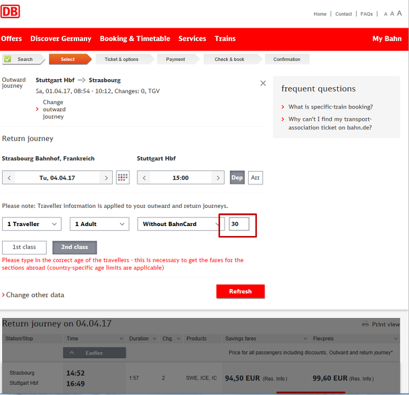
Task: Click the Home link
Action: pyautogui.click(x=320, y=14)
